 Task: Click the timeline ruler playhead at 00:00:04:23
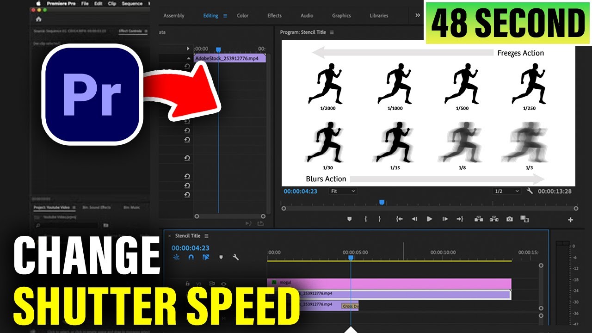(351, 257)
